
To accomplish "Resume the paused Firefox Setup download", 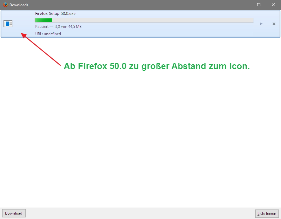I will point(261,24).
